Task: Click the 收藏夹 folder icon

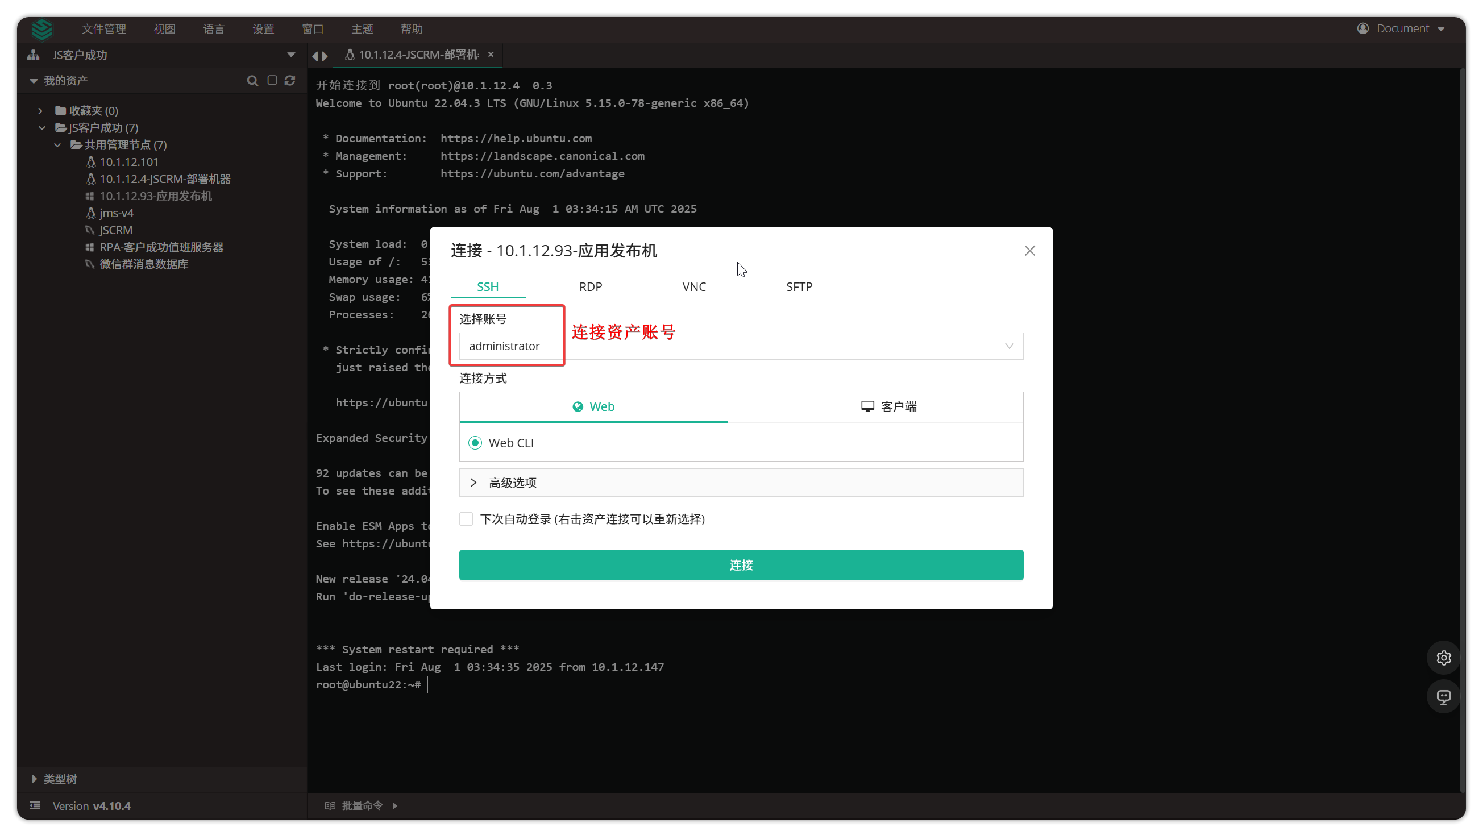Action: [x=60, y=110]
